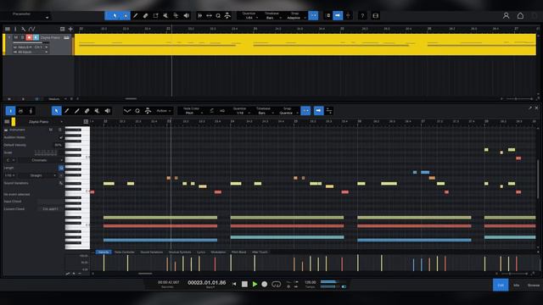
Task: Select the editor Paint pencil tool
Action: click(x=67, y=111)
